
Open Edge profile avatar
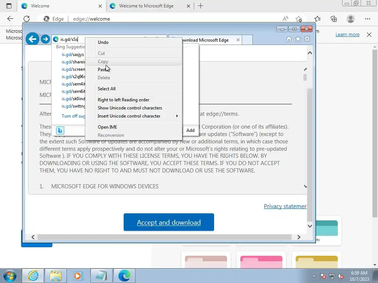(351, 19)
